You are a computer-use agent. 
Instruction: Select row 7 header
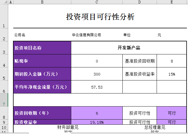(4, 100)
